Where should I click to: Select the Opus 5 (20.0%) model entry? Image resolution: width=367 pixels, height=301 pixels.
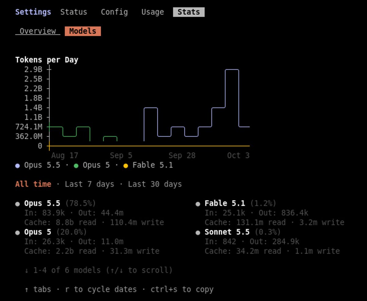[55, 232]
